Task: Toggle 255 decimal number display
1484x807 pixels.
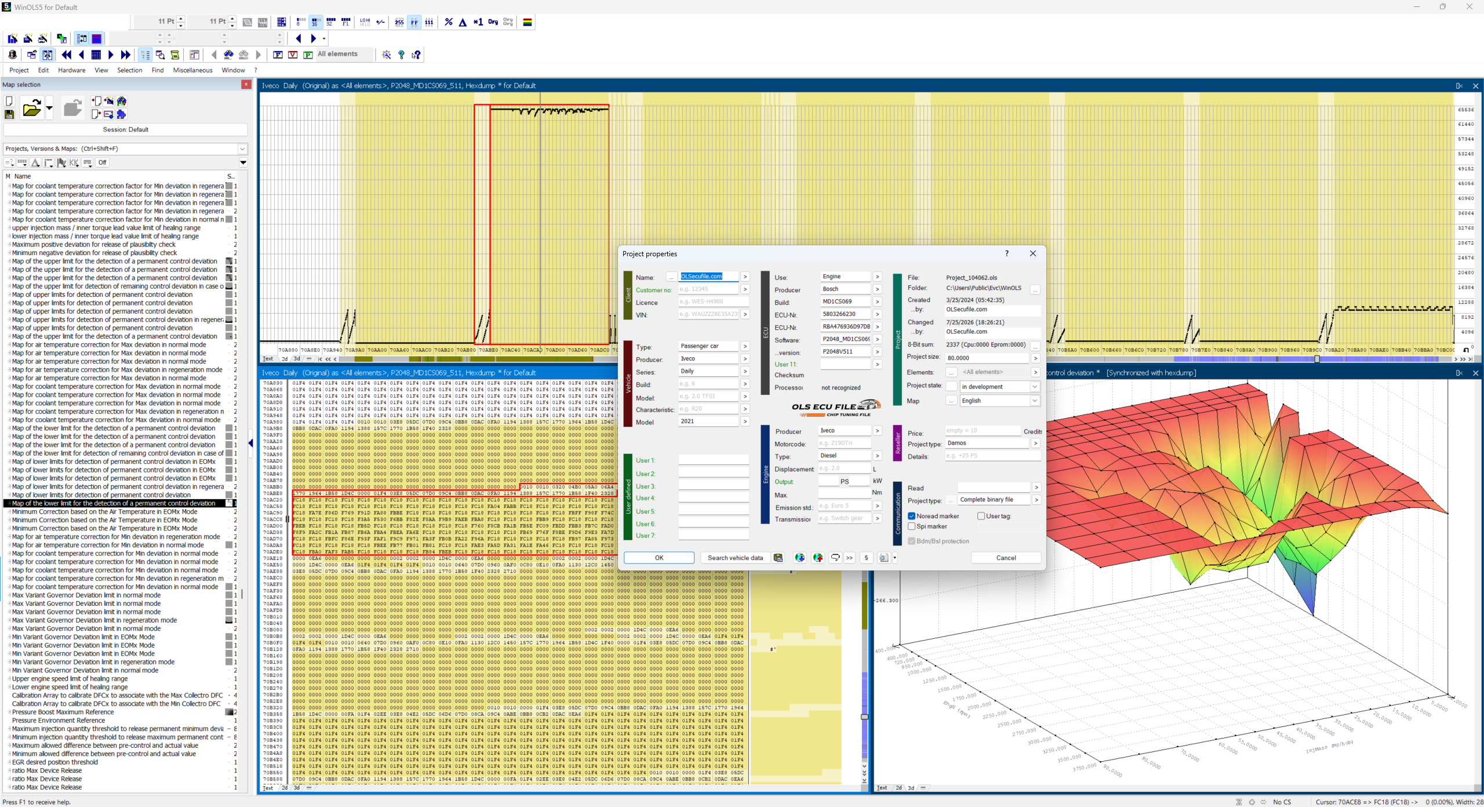Action: pos(399,22)
